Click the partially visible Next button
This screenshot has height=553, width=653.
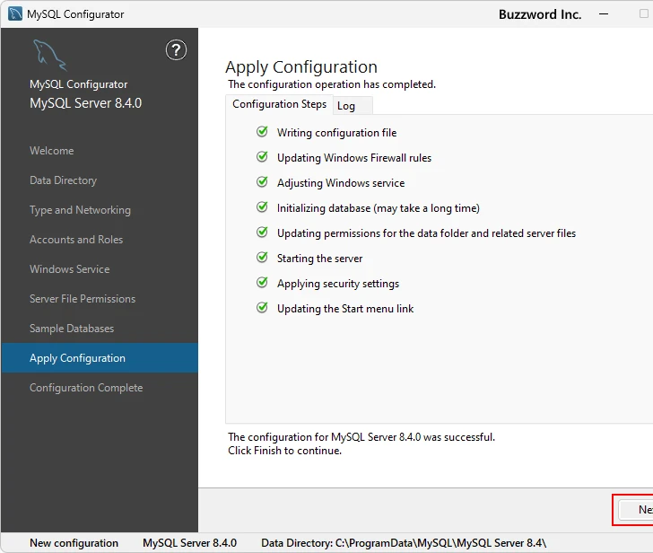tap(636, 510)
